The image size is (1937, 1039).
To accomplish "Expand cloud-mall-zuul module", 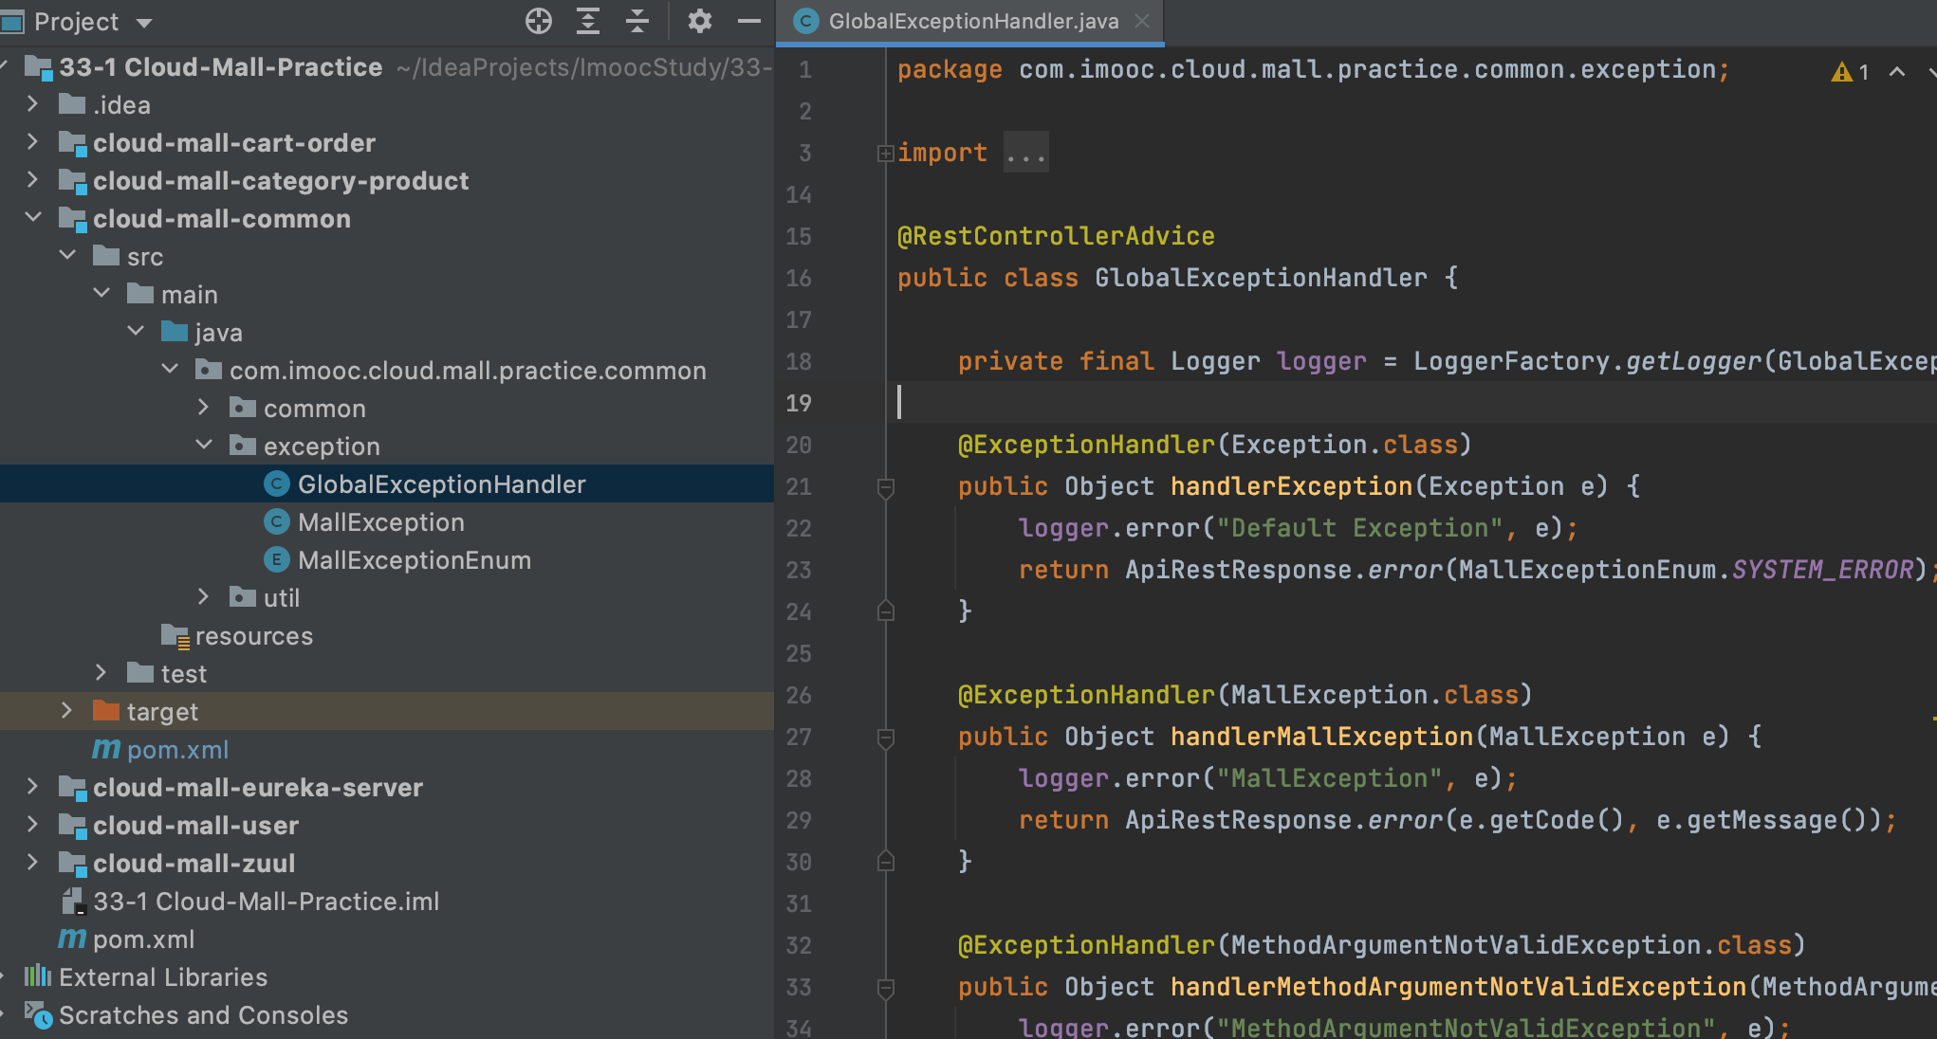I will pos(32,863).
